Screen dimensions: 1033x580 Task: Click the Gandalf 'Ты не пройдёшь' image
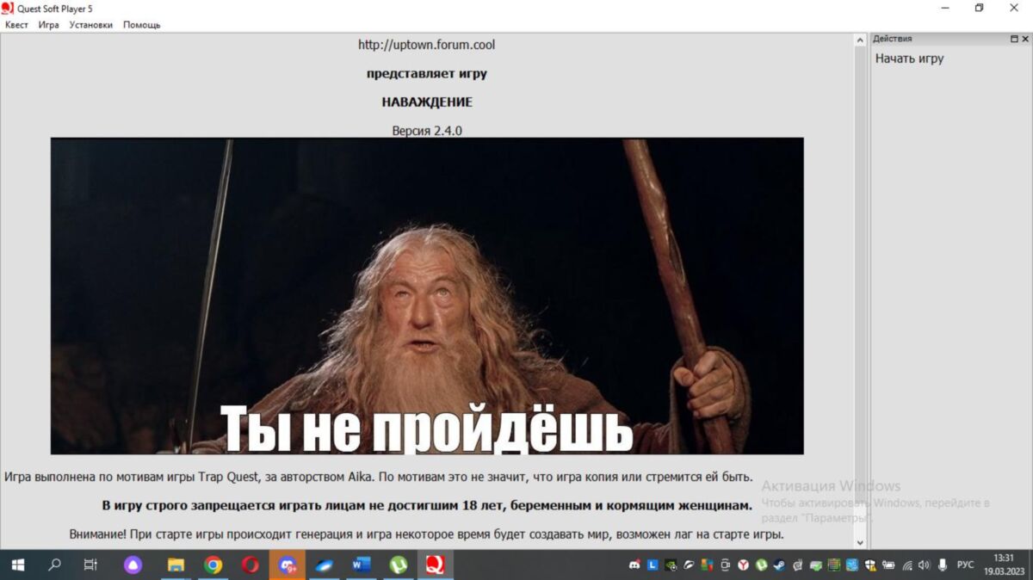[x=427, y=296]
